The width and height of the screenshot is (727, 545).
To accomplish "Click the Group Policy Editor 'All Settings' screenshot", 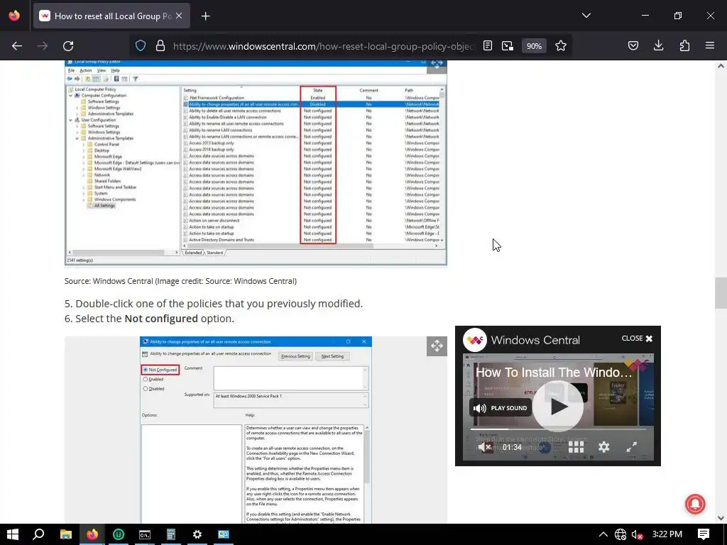I will 256,163.
